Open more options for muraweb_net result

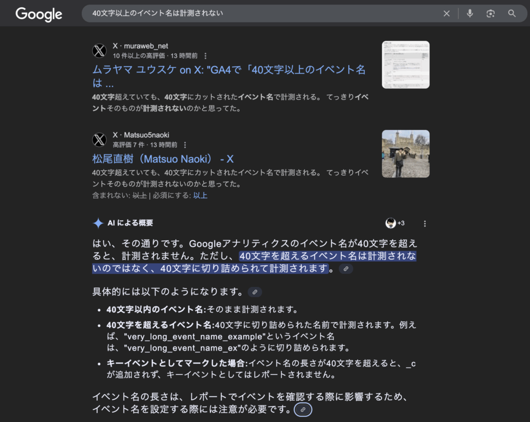click(x=205, y=56)
